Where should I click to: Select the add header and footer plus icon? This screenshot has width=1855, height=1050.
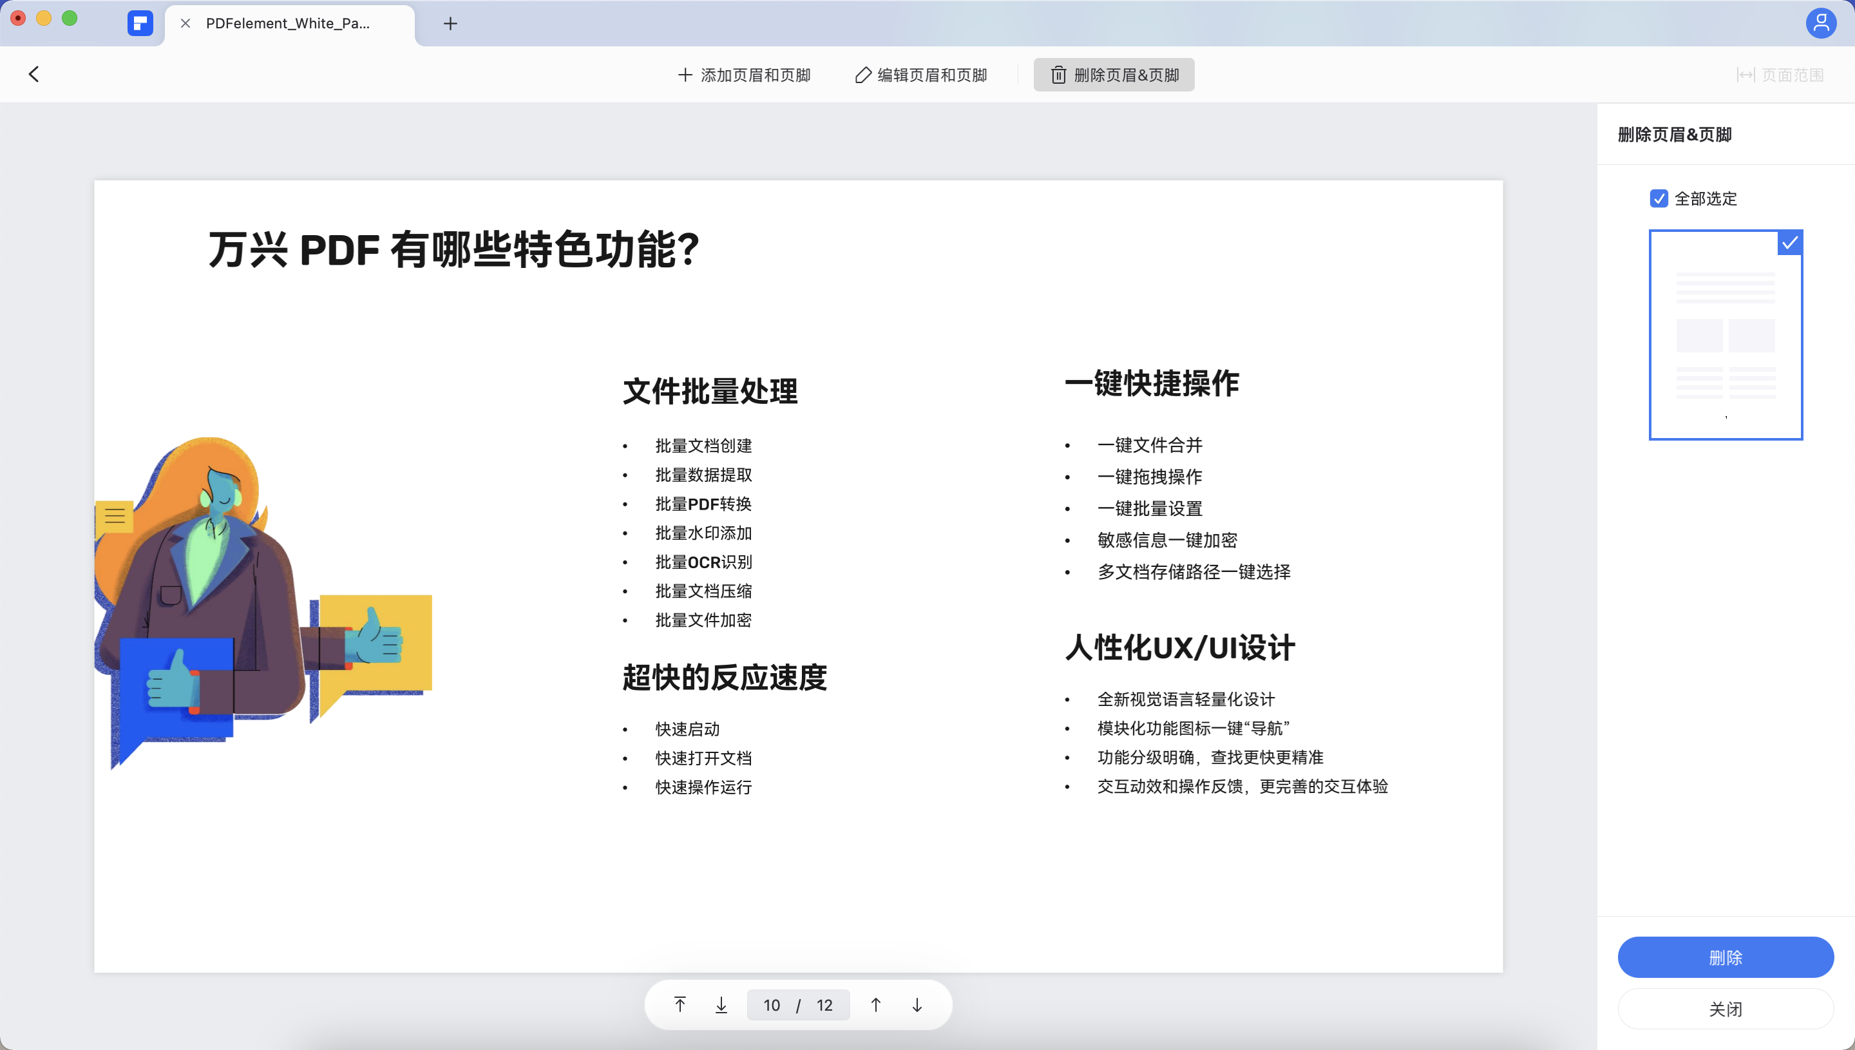point(685,74)
